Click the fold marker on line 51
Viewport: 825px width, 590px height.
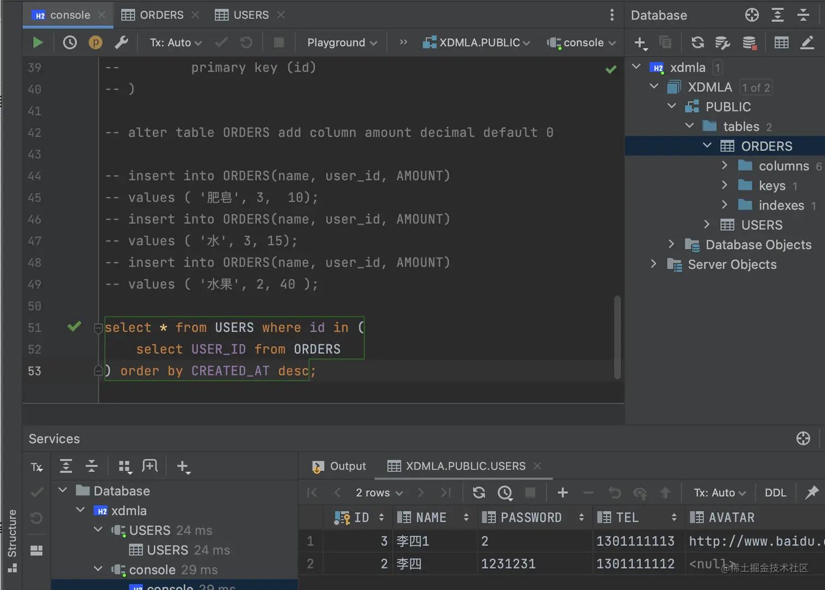pyautogui.click(x=98, y=328)
